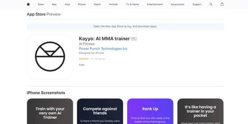Follow the Power Punch Technologies Inc link

[103, 49]
